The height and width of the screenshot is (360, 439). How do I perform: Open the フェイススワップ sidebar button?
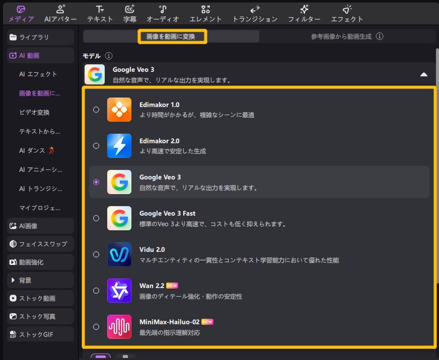point(41,244)
